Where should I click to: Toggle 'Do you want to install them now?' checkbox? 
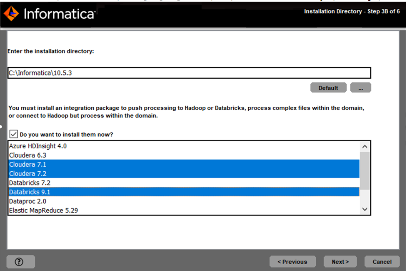pos(13,134)
